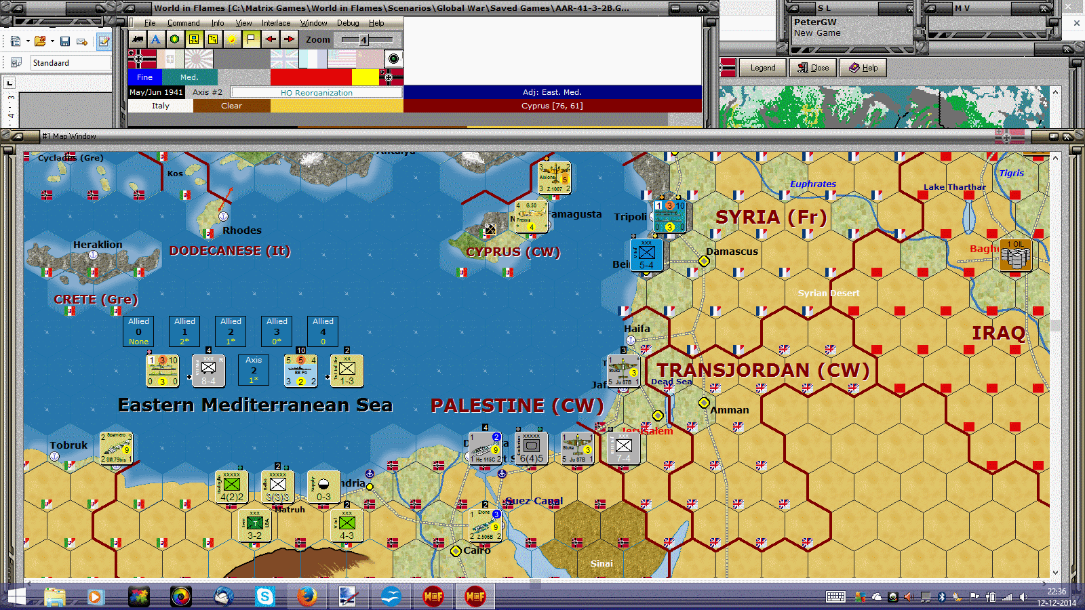Click the send mail icon in background editor
Viewport: 1085px width, 610px height.
(x=82, y=41)
